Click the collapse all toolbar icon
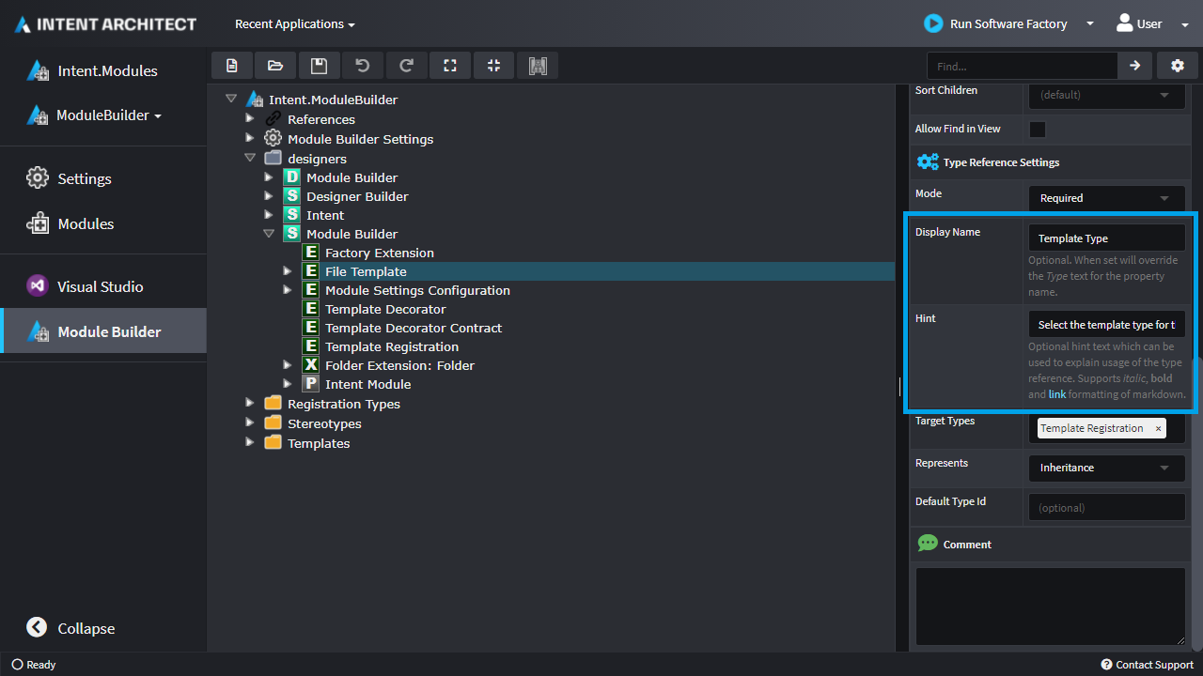Viewport: 1203px width, 676px height. 494,66
